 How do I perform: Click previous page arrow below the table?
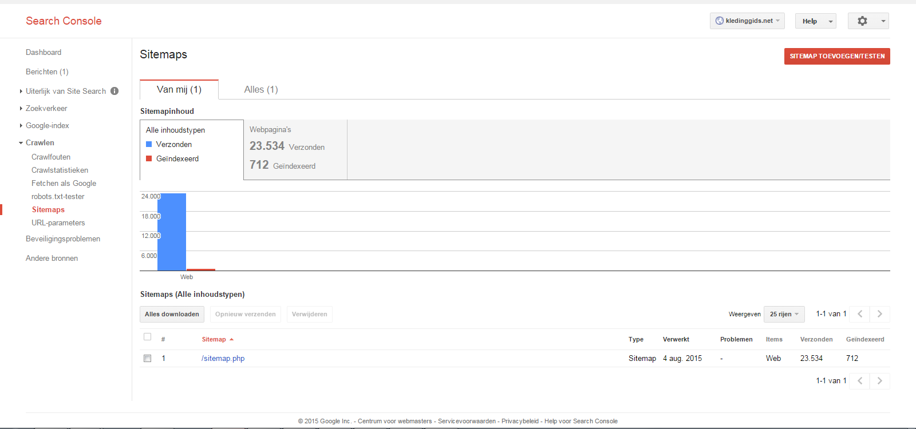[x=860, y=381]
